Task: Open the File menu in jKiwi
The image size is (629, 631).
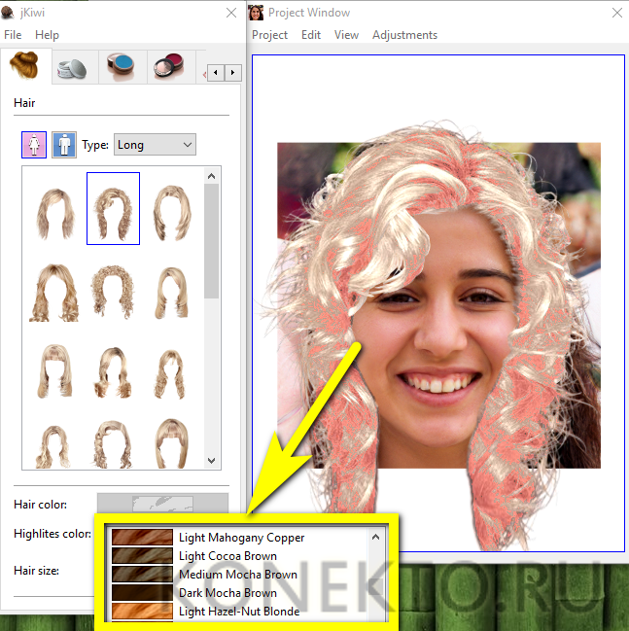Action: point(13,35)
